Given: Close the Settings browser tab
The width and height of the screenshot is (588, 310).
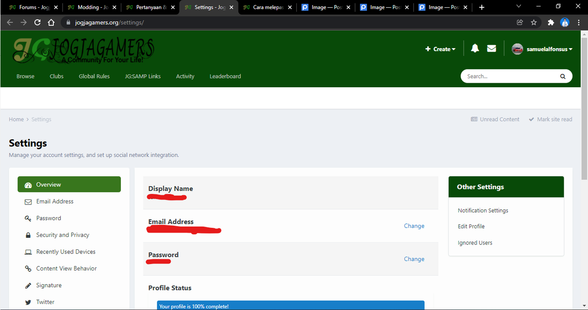Looking at the screenshot, I should 232,7.
